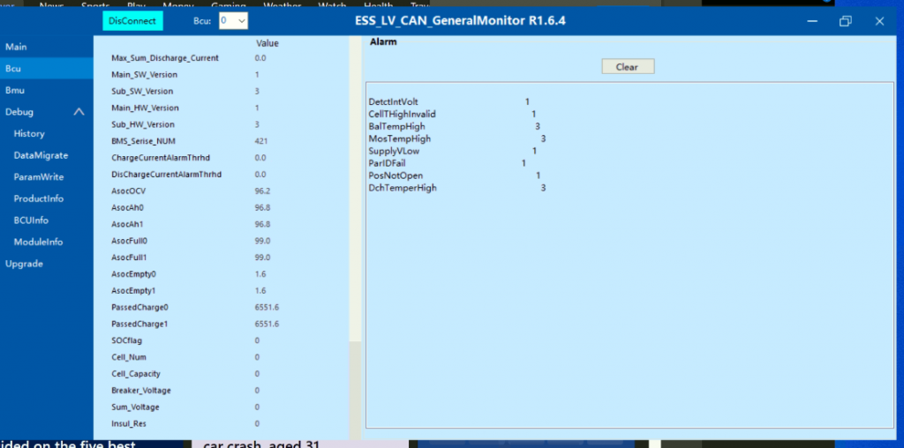Screen dimensions: 904x448
Task: Click the Cell_Num parameter label
Action: [129, 357]
